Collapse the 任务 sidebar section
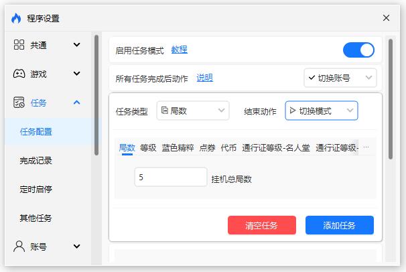 pyautogui.click(x=76, y=103)
